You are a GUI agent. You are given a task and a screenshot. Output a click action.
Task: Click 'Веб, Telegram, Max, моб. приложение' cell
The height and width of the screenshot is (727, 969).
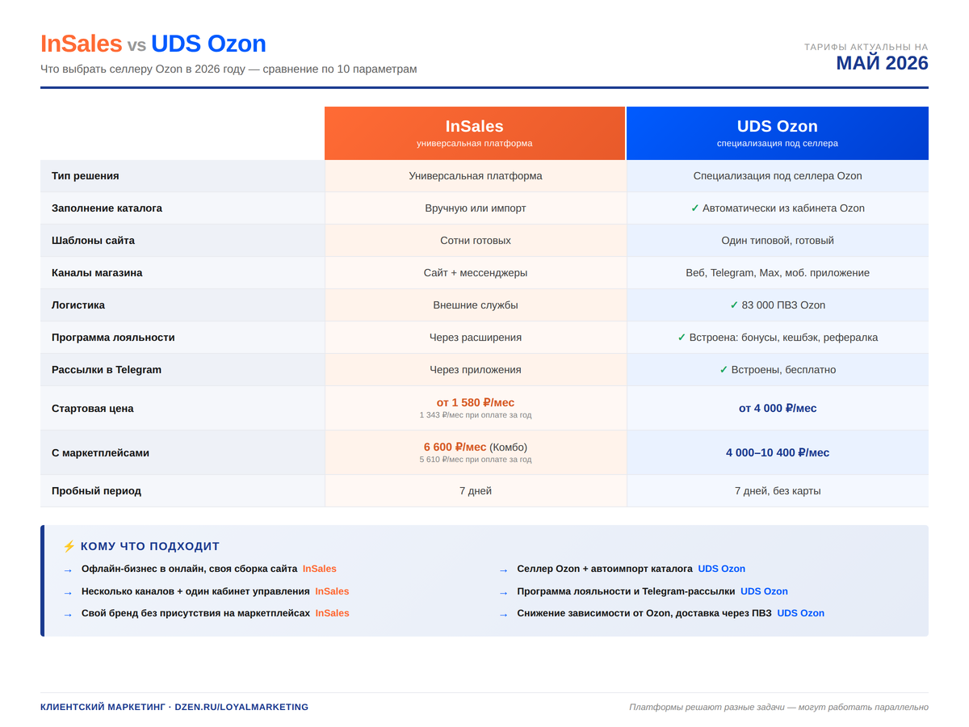click(778, 273)
